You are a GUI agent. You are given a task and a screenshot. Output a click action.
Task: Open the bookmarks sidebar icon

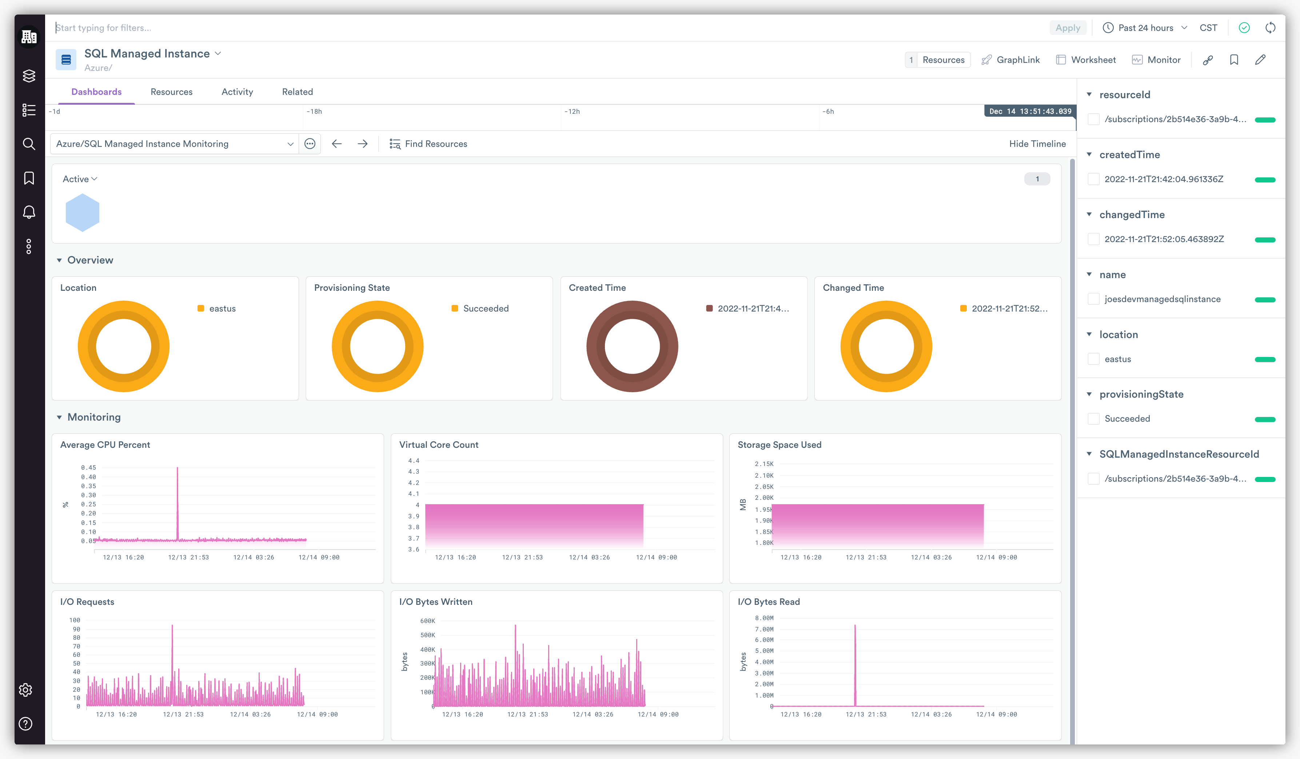(29, 178)
